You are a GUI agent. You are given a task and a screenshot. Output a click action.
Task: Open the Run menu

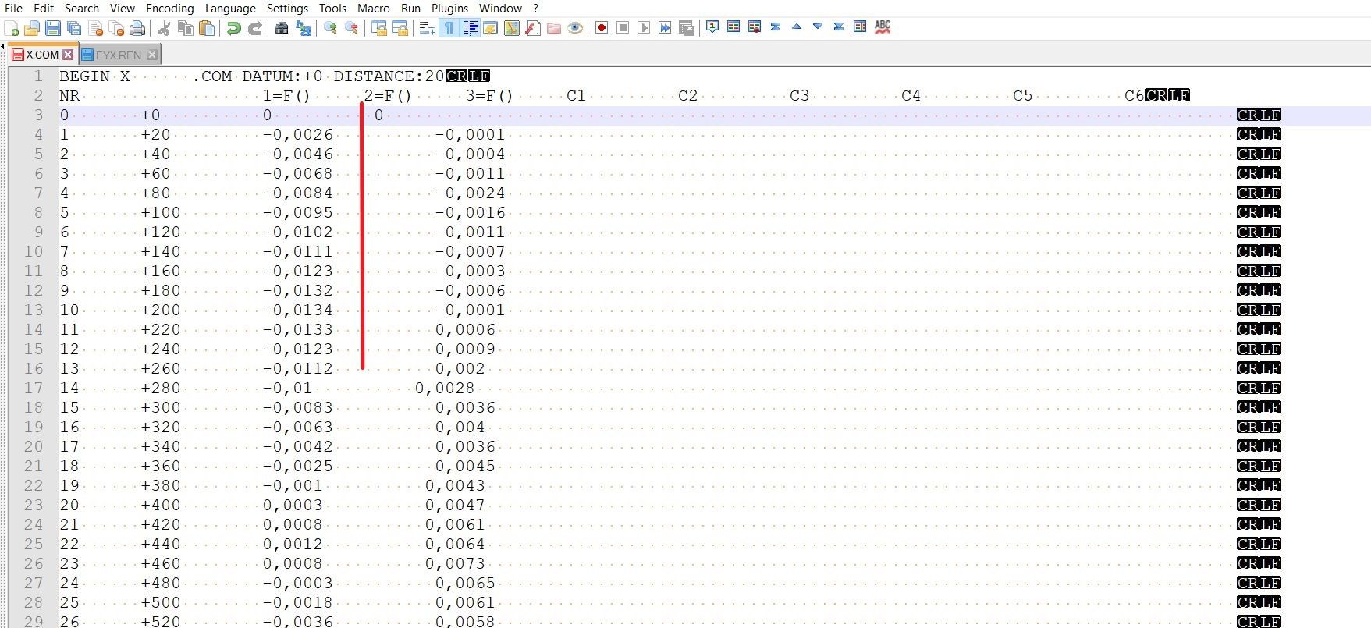(411, 8)
